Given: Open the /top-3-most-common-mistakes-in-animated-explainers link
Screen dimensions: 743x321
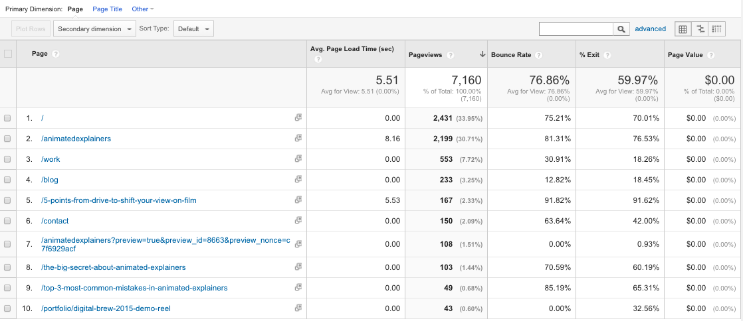Looking at the screenshot, I should tap(134, 288).
